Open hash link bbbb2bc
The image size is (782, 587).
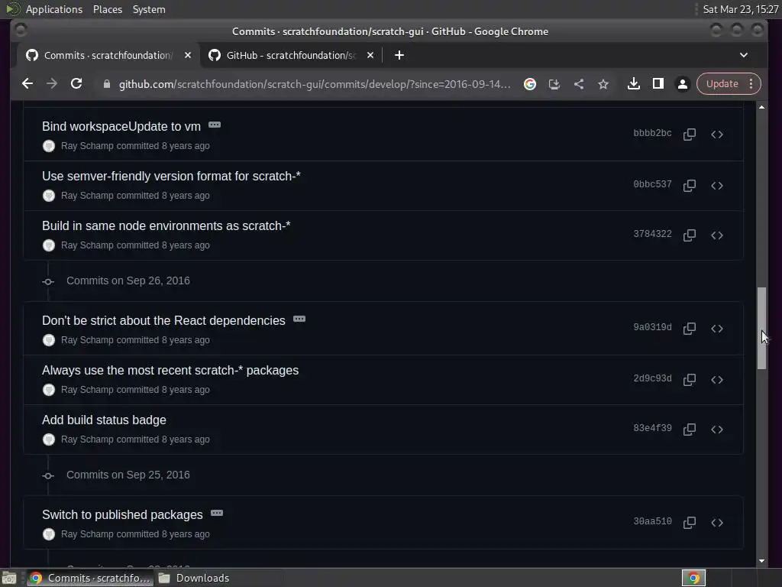(652, 133)
